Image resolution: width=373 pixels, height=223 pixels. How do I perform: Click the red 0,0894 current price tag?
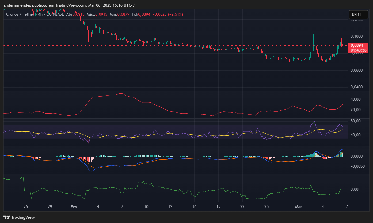point(358,45)
